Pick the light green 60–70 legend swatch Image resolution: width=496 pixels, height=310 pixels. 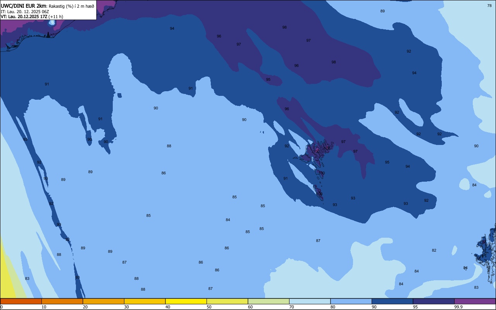269,301
